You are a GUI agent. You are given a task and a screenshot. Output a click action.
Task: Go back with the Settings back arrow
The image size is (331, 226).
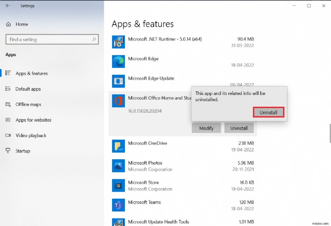point(8,6)
